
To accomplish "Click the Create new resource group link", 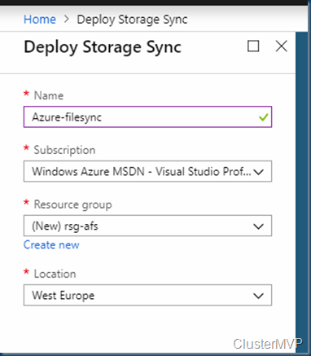I will point(51,245).
